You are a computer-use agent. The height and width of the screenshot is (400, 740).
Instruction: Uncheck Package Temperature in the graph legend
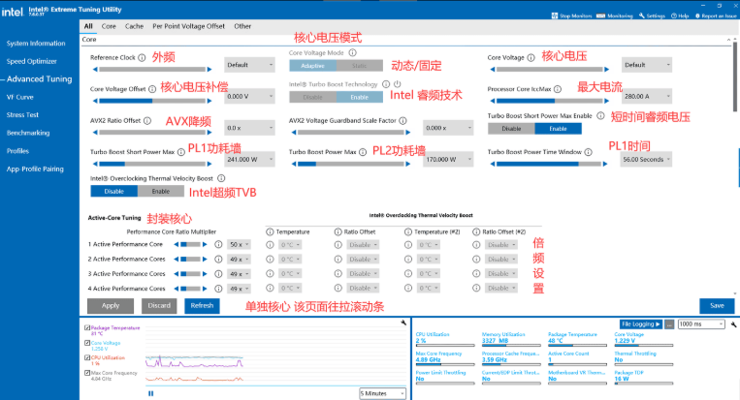[x=85, y=328]
